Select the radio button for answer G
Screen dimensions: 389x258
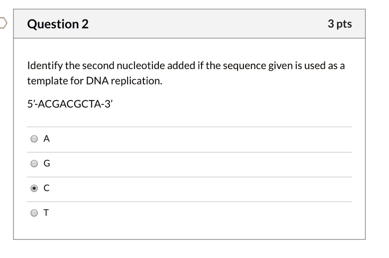click(x=34, y=163)
